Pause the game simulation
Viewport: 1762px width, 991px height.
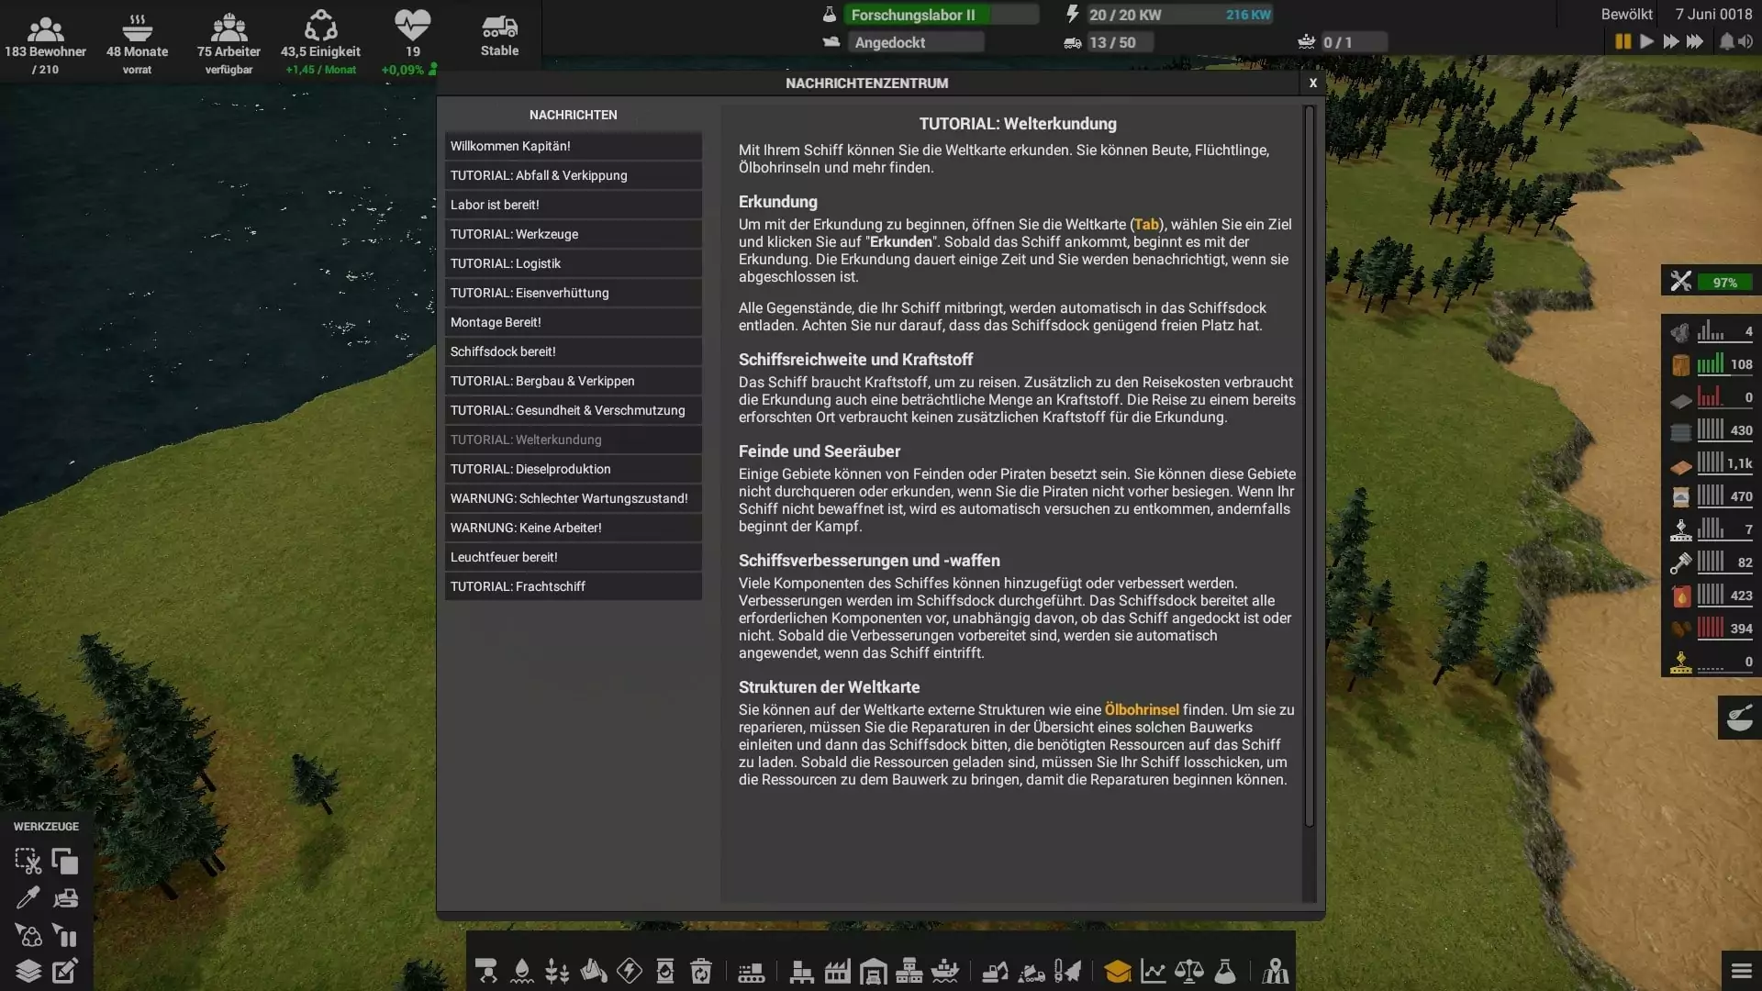1623,42
